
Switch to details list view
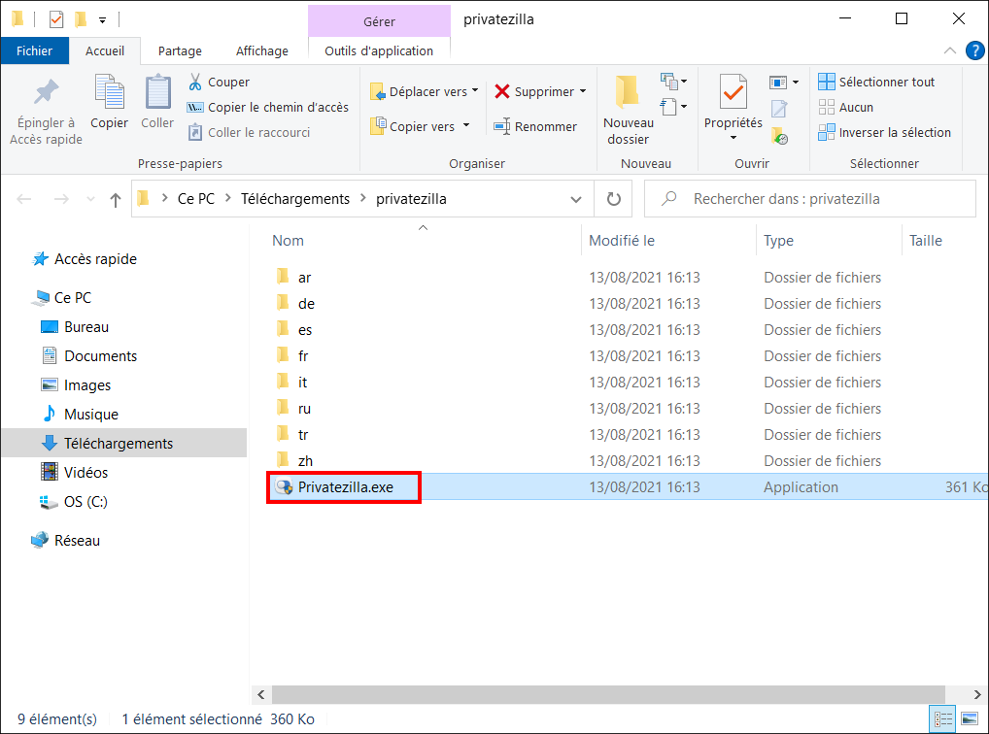pos(943,718)
